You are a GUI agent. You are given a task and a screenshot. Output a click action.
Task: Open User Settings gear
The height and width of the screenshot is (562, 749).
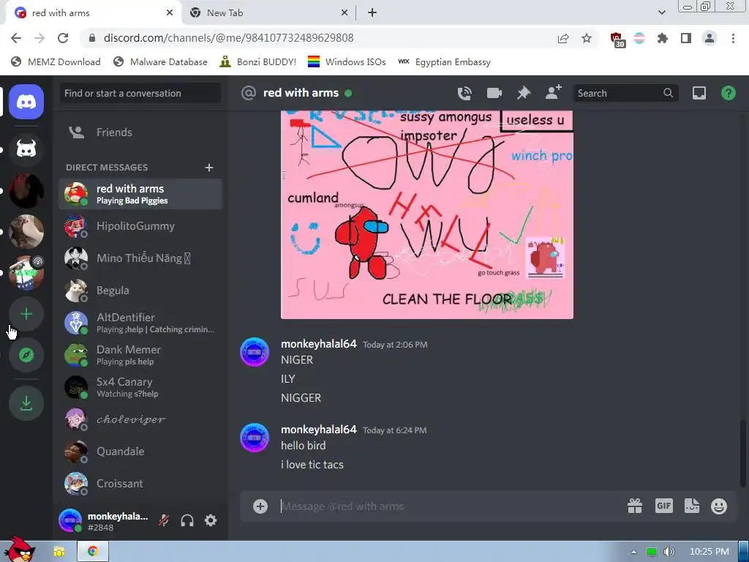(211, 520)
